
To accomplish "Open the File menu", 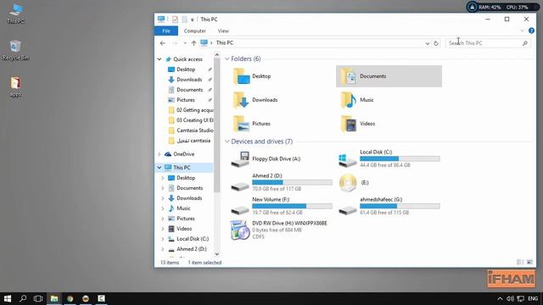I will click(166, 30).
